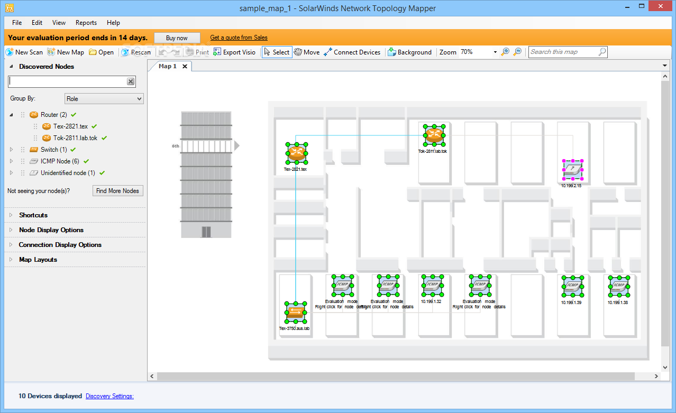
Task: Open the File menu
Action: [x=17, y=23]
